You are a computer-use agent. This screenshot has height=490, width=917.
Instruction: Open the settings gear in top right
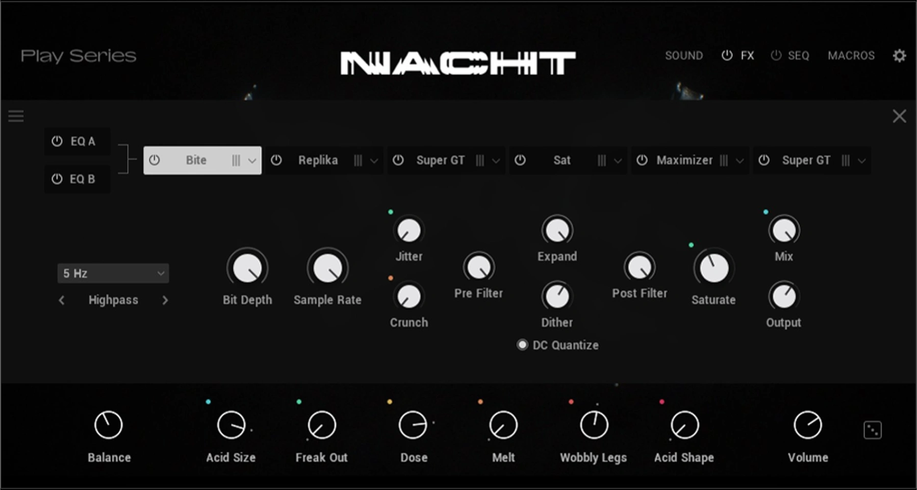tap(899, 55)
